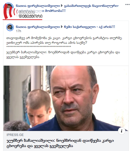The width and height of the screenshot is (132, 151).
Task: Click the '17h' timestamp of shared post
Action: tap(18, 31)
